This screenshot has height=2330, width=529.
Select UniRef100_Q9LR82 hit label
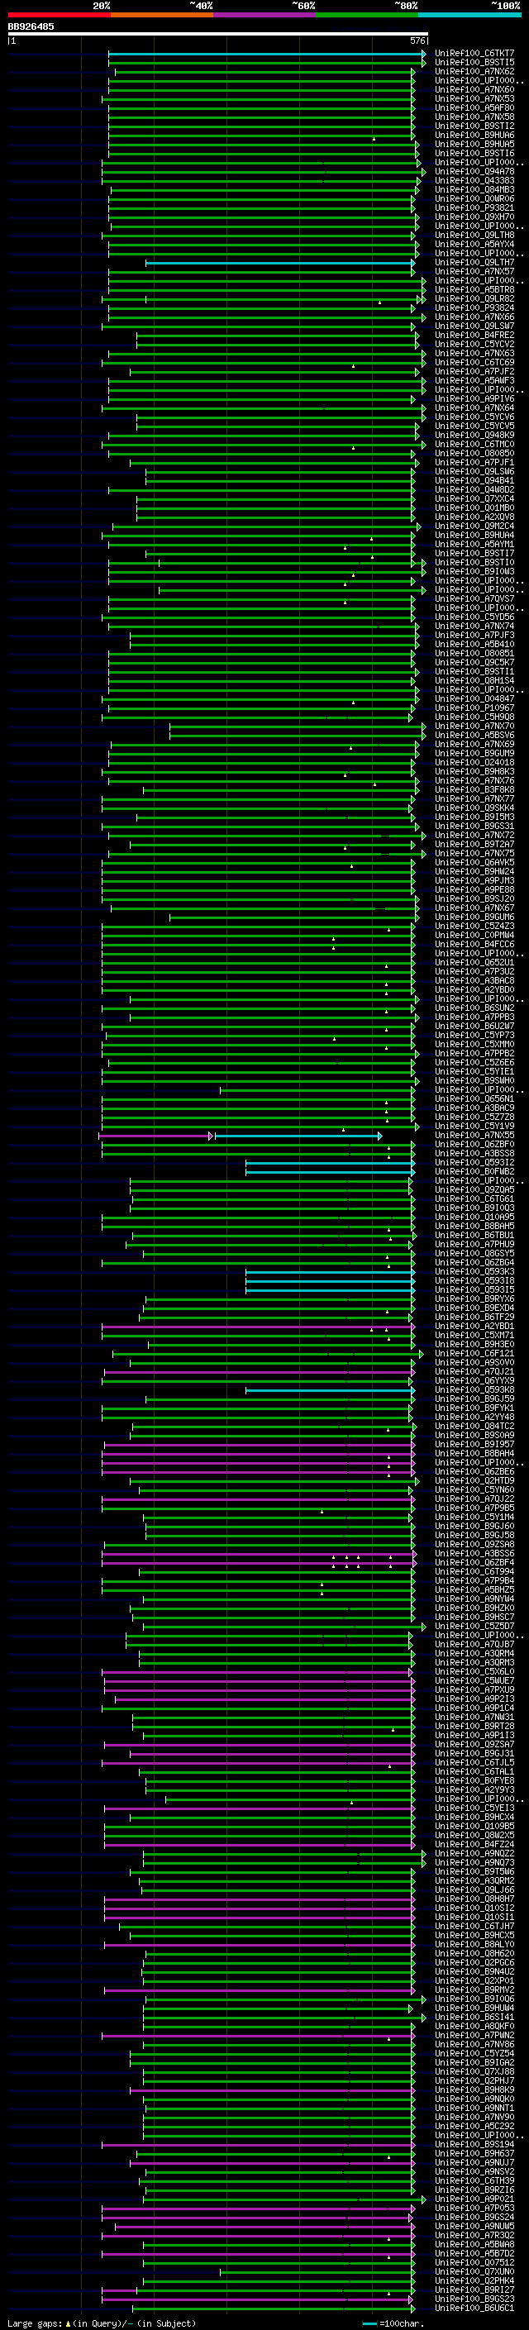point(474,298)
